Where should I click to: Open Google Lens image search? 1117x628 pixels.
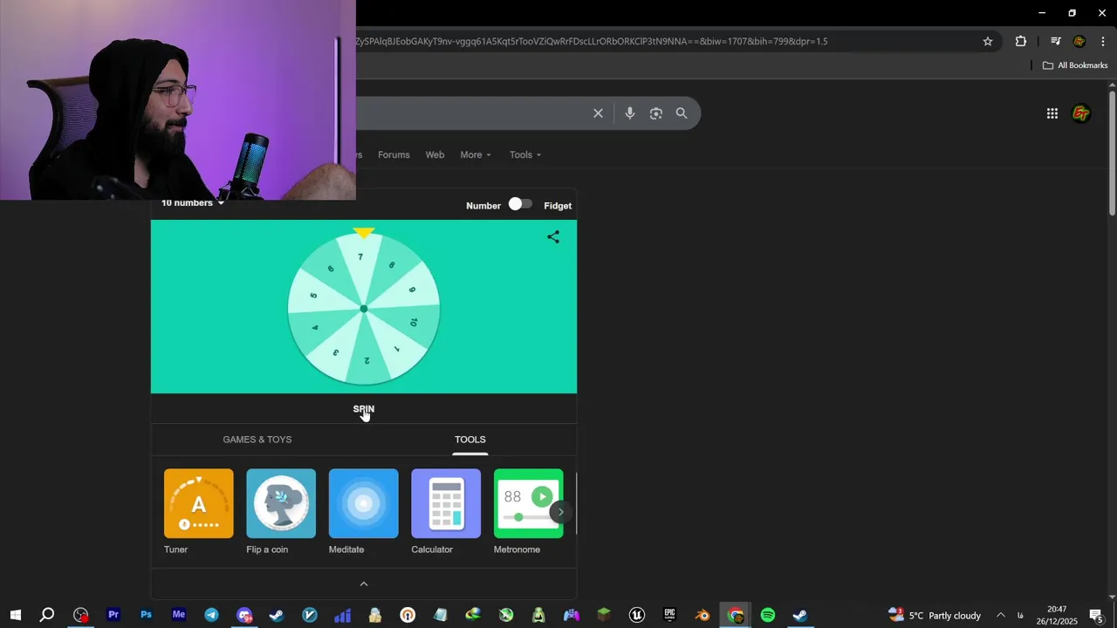(x=656, y=113)
